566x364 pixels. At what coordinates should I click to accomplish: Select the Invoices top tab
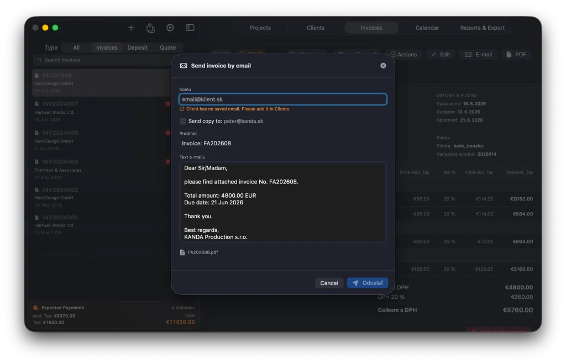pos(371,28)
